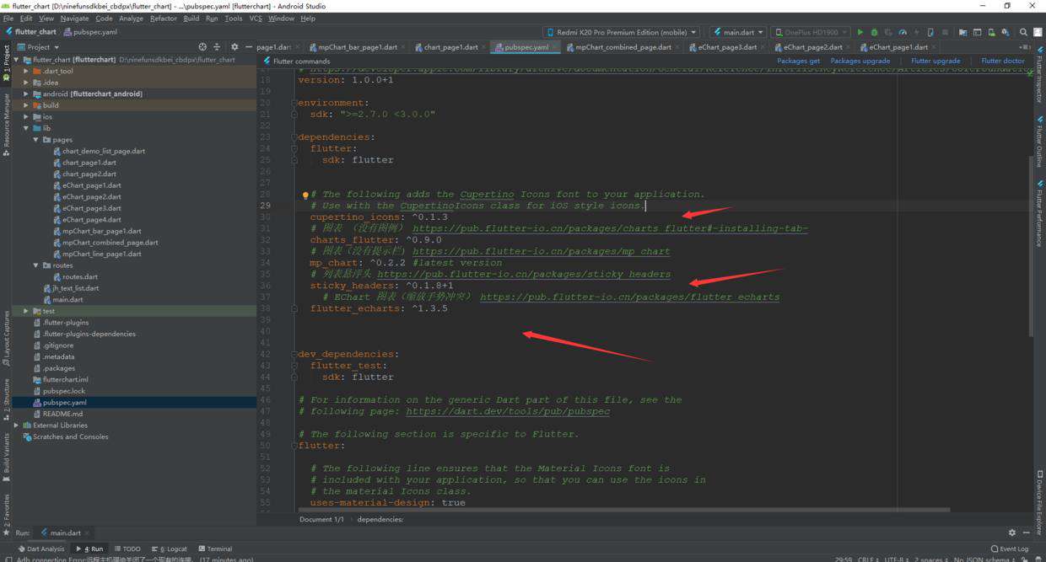1046x562 pixels.
Task: Select README.md file
Action: pyautogui.click(x=62, y=414)
